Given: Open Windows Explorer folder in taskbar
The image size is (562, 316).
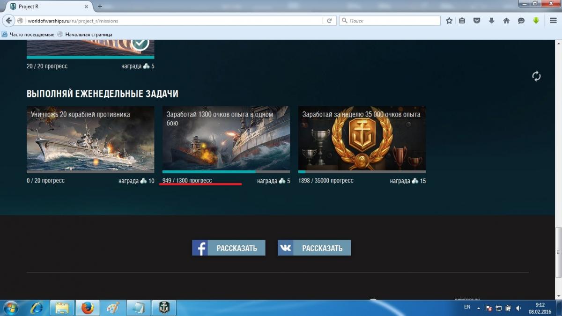Looking at the screenshot, I should pyautogui.click(x=62, y=308).
